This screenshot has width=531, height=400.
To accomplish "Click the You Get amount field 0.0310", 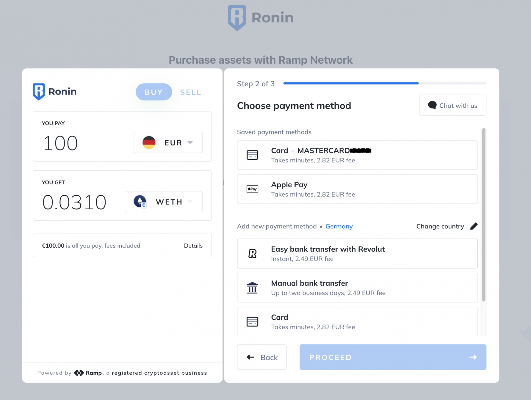I will point(74,203).
